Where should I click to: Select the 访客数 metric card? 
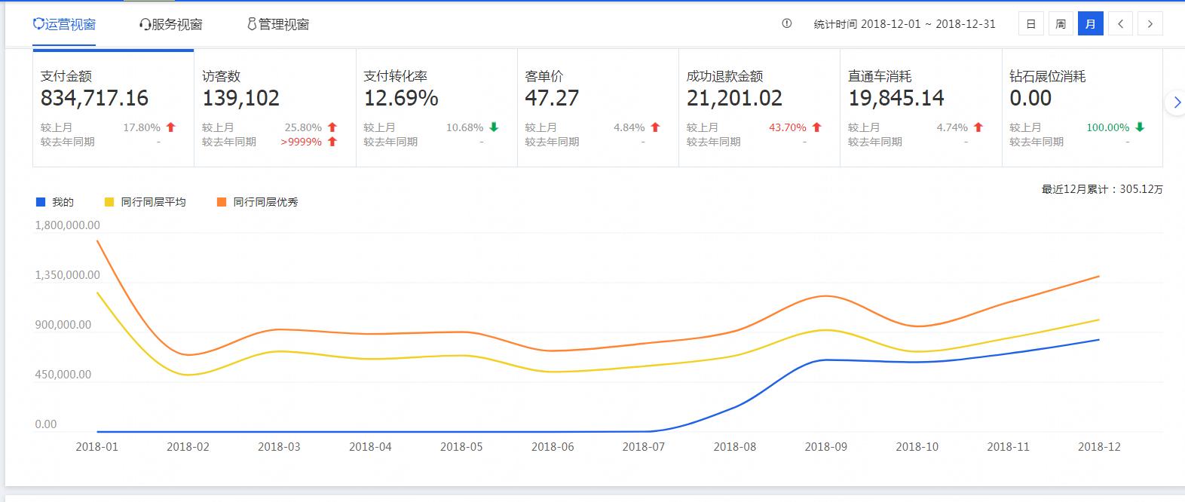[x=274, y=108]
